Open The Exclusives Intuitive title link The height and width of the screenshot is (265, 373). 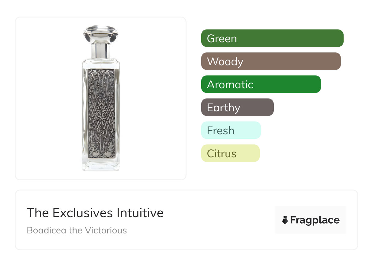point(95,213)
